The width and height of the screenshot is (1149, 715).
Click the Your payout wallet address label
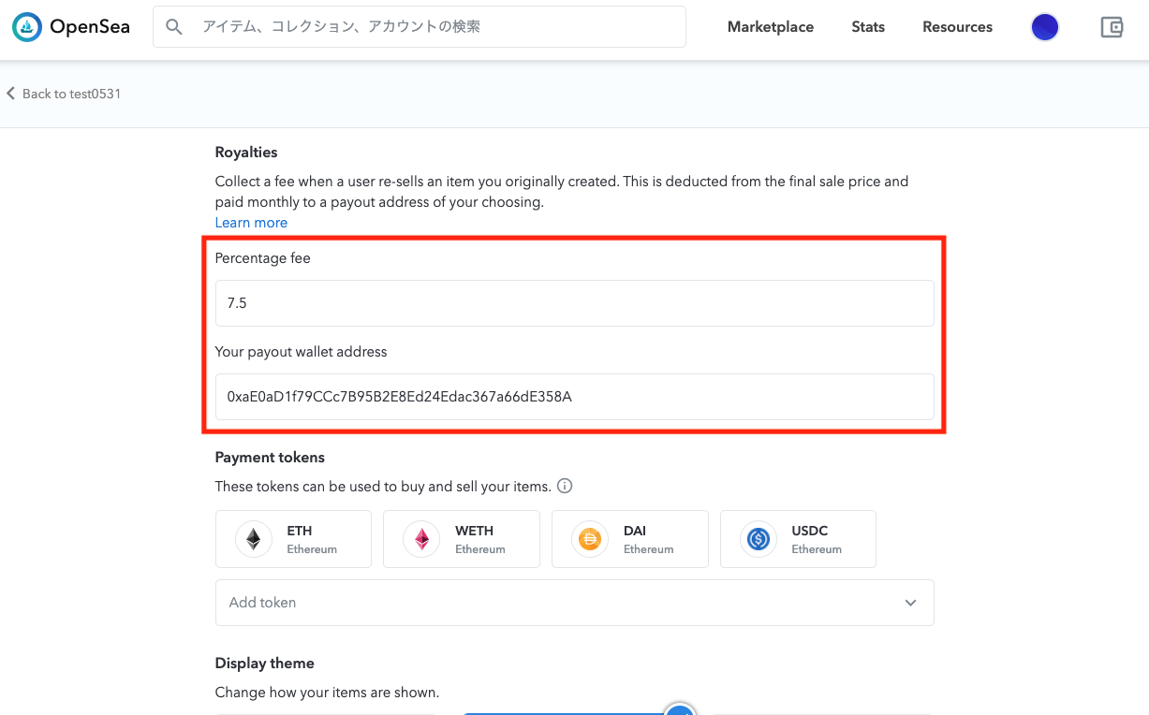301,352
